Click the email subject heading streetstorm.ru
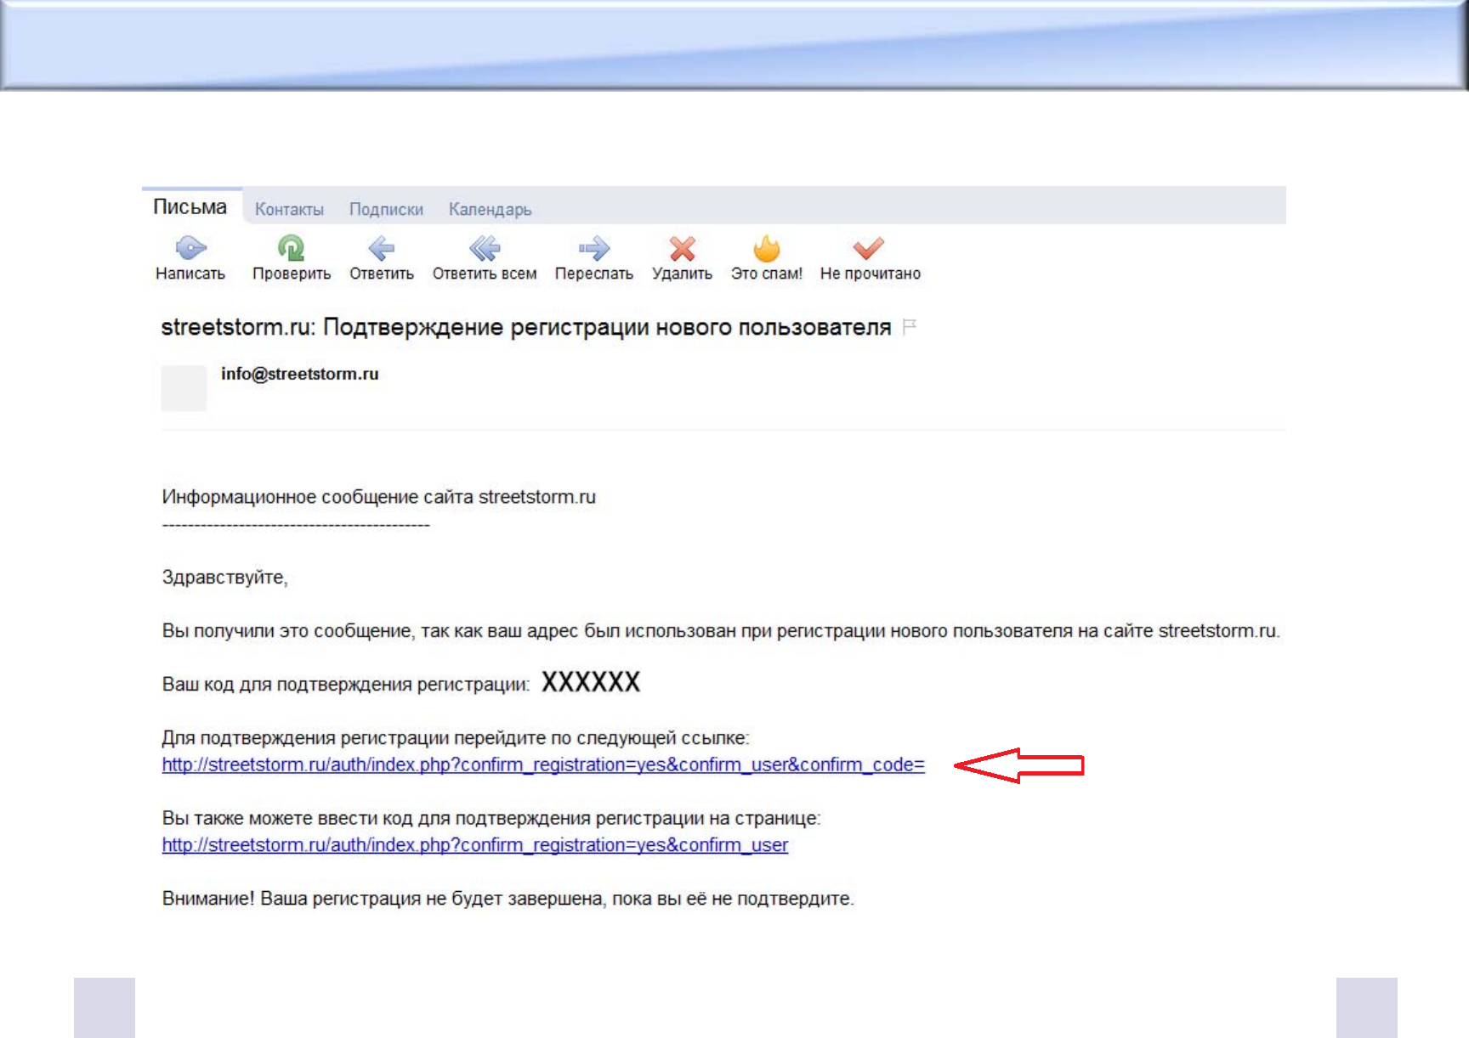The width and height of the screenshot is (1469, 1038). coord(525,327)
